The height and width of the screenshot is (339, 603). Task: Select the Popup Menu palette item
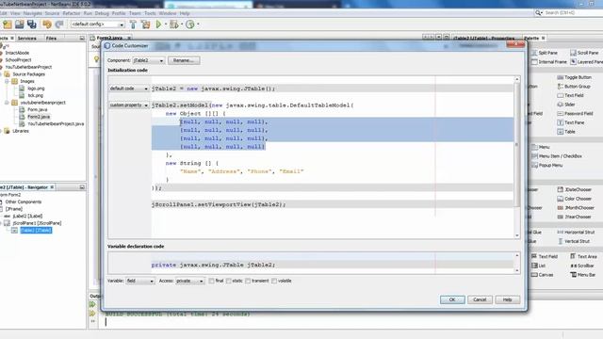(546, 166)
